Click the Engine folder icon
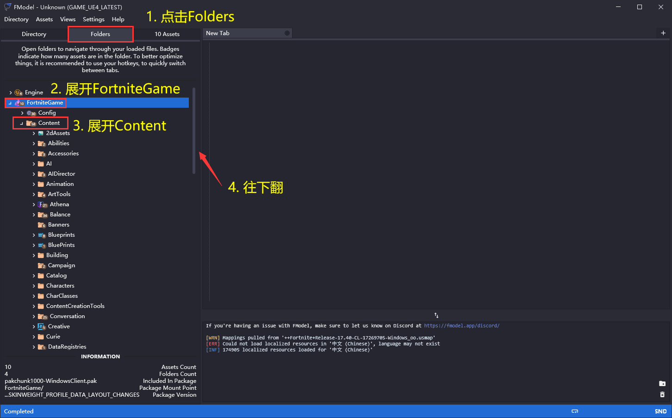 click(x=18, y=92)
